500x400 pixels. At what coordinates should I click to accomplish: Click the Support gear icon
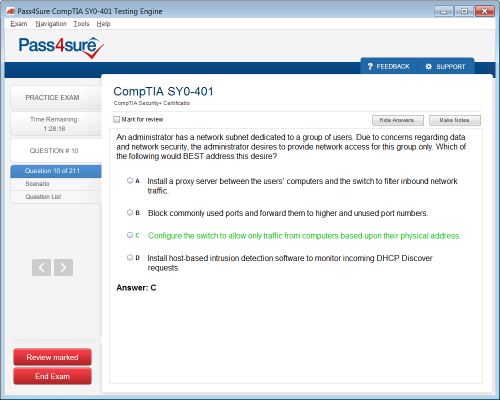coord(428,66)
